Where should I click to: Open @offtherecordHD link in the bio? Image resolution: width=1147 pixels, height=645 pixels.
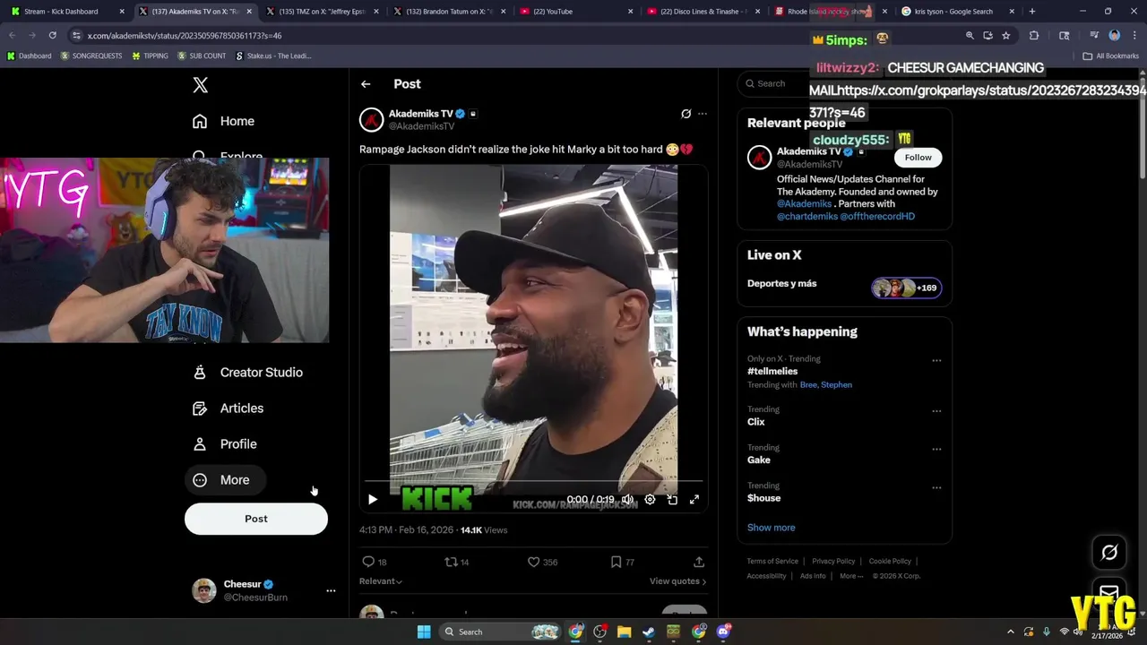[x=877, y=216]
